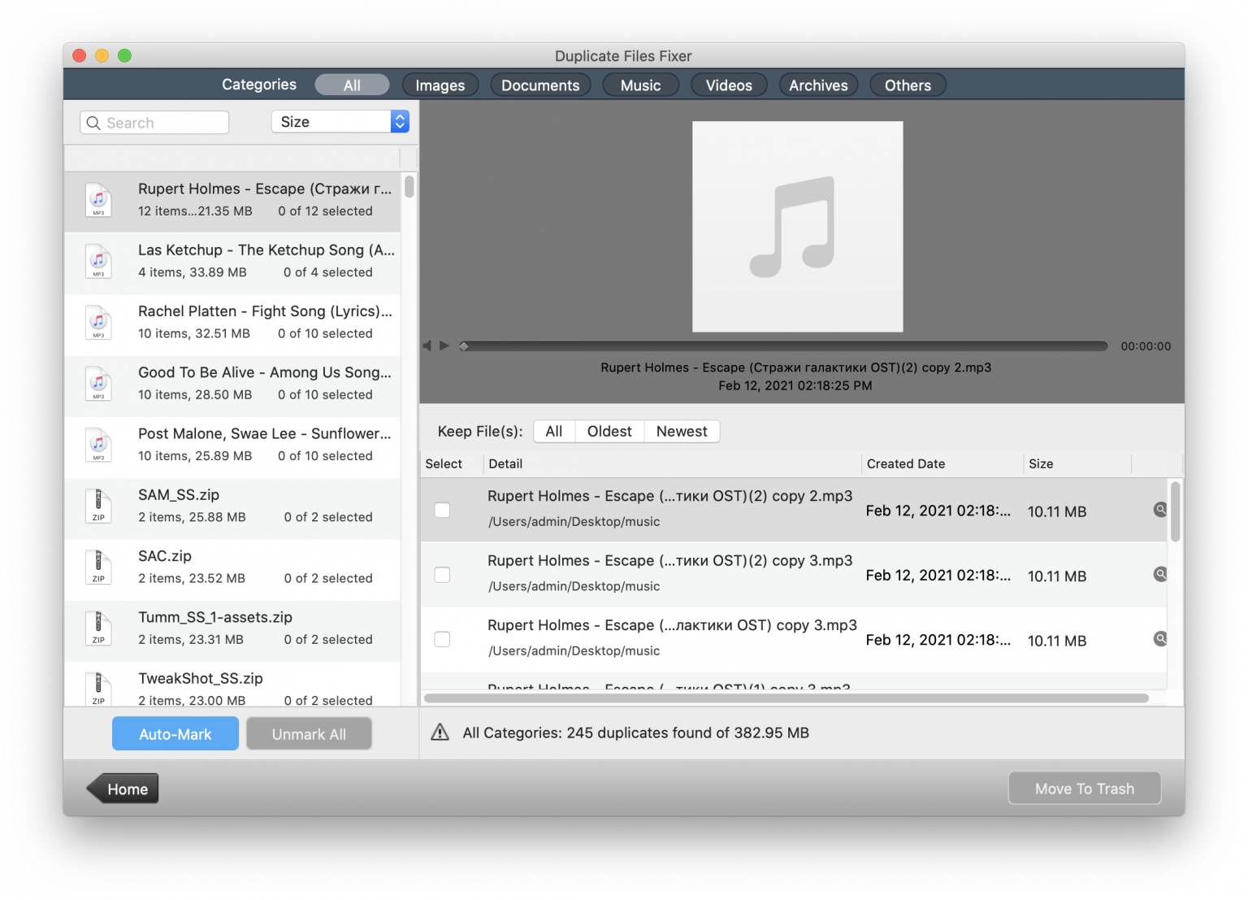The height and width of the screenshot is (900, 1248).
Task: Click the warning triangle beside duplicates summary
Action: click(440, 732)
